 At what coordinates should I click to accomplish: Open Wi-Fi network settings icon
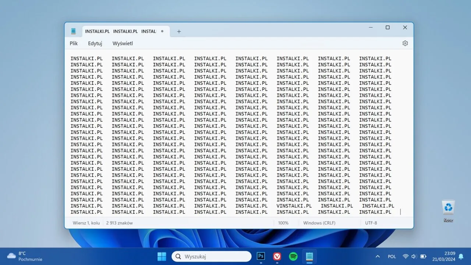[406, 257]
